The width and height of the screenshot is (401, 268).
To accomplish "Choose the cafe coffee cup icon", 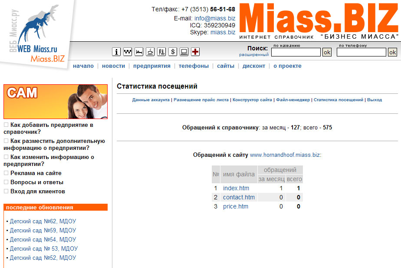I will [150, 52].
